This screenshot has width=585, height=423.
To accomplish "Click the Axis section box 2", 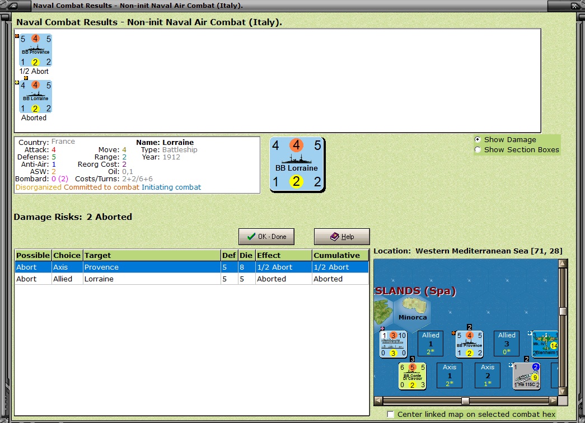I will [x=488, y=375].
